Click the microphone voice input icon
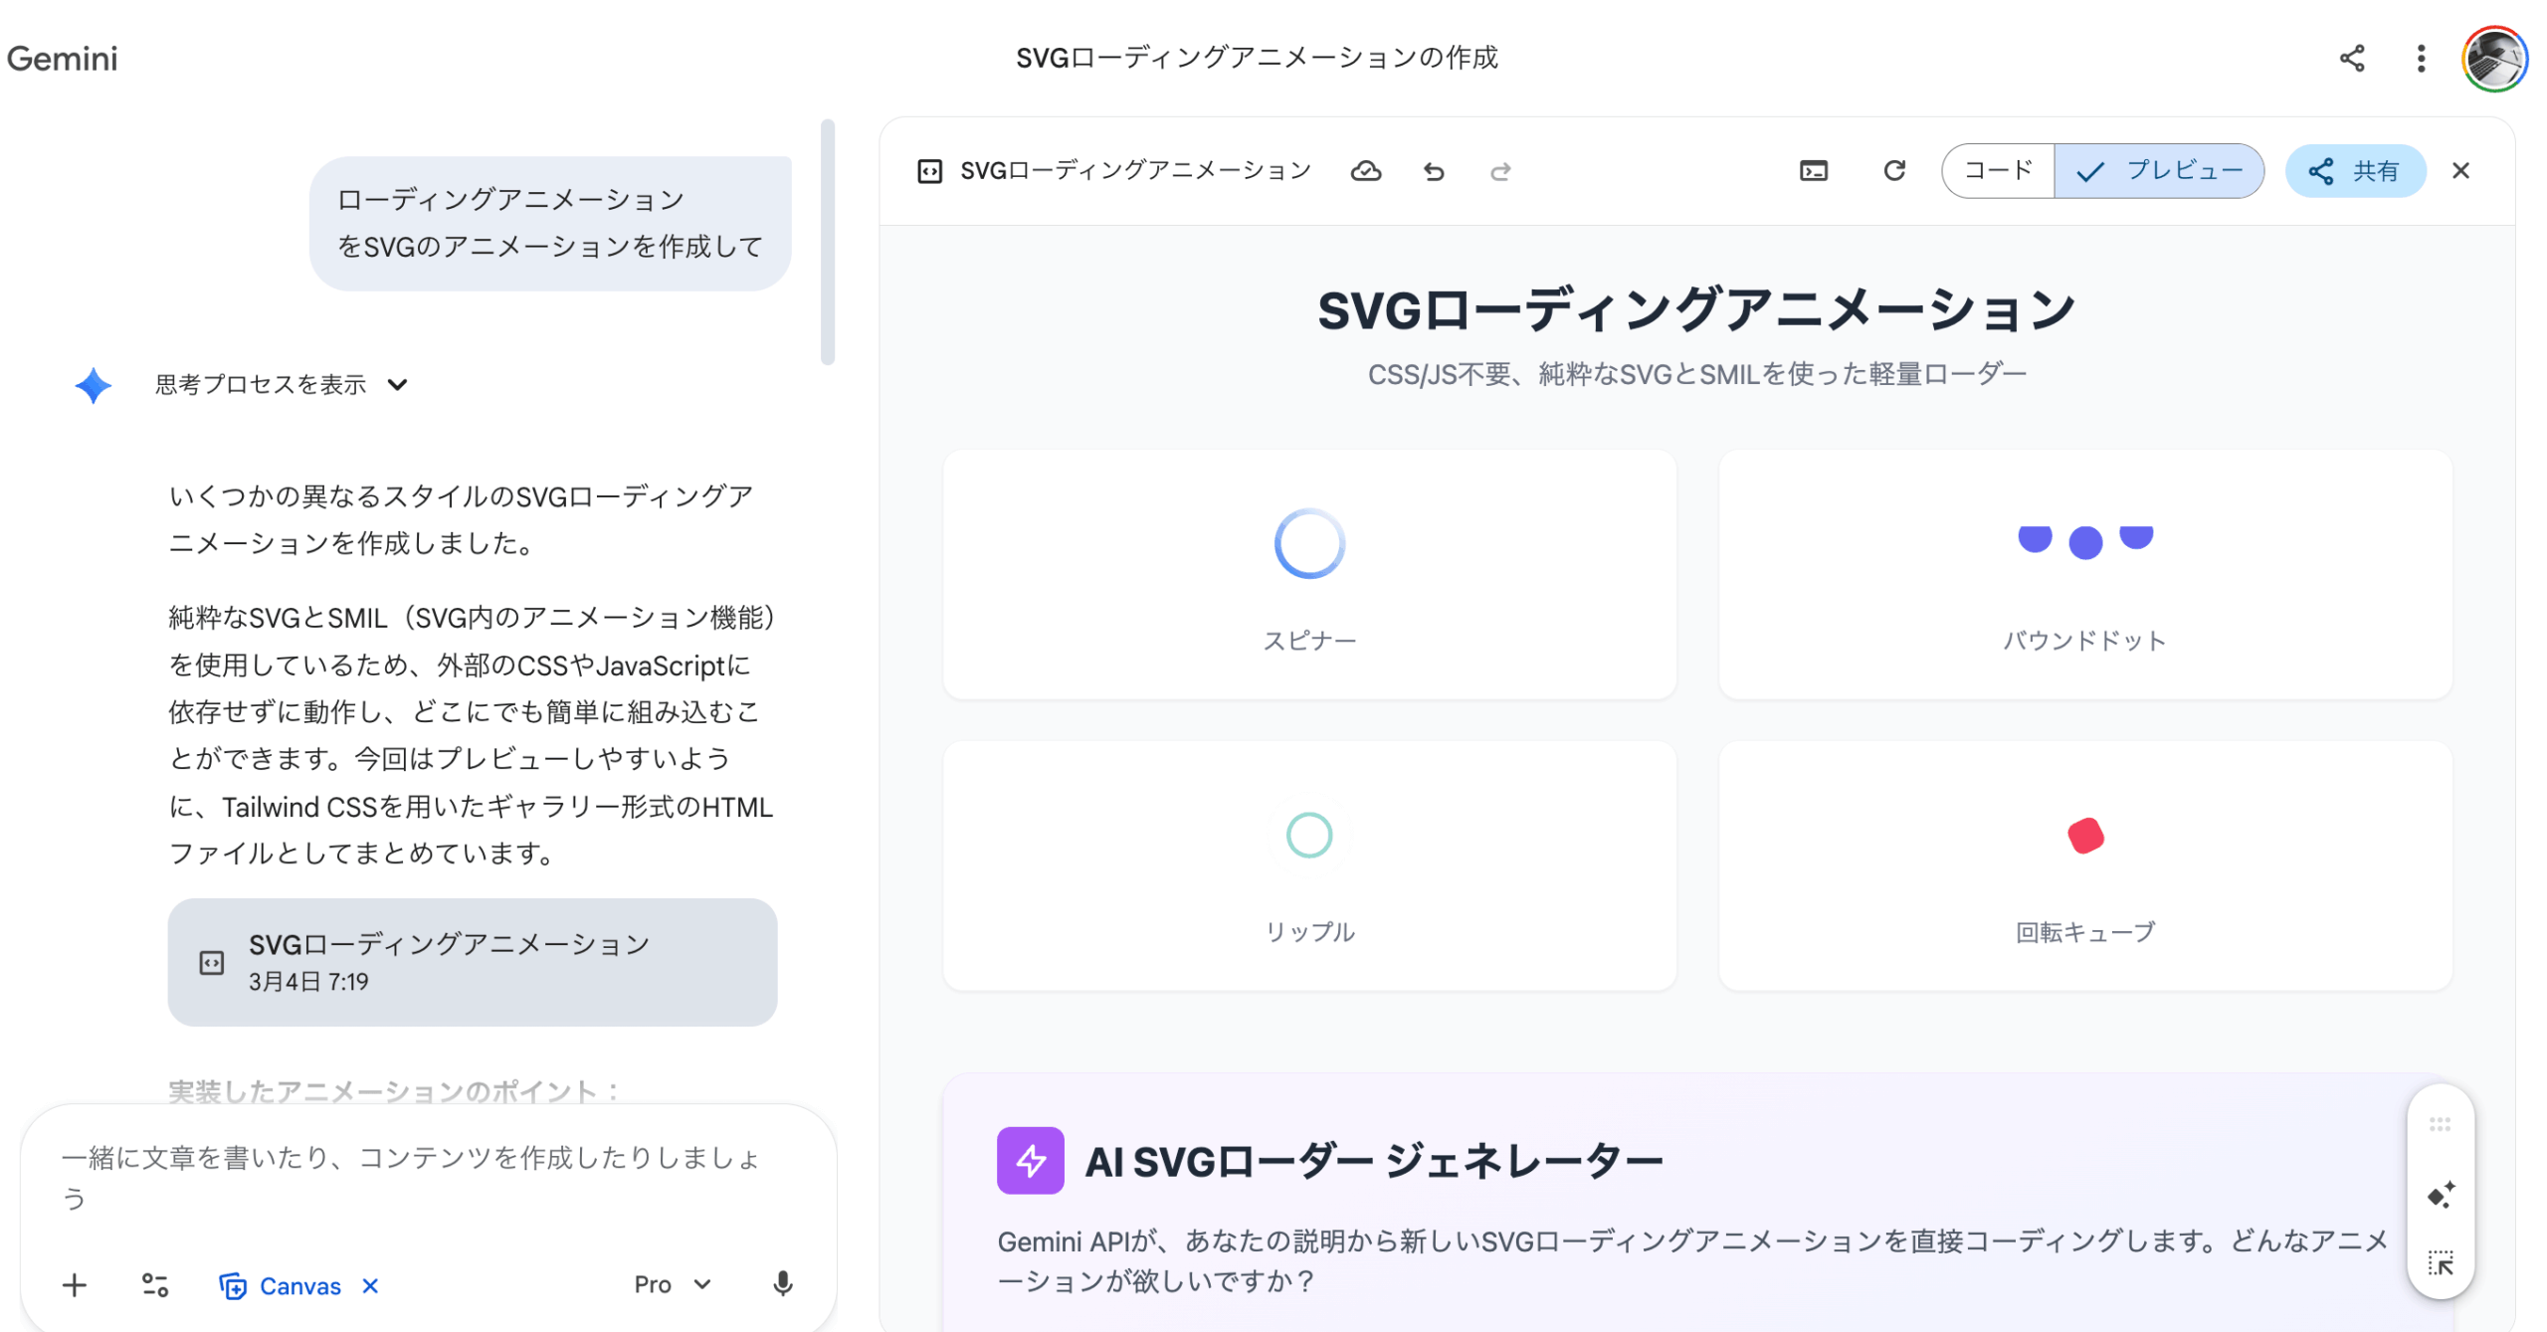The image size is (2547, 1332). click(x=782, y=1284)
